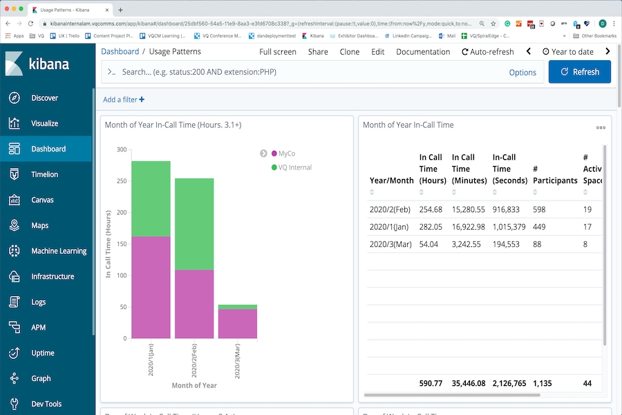Click the purple MyCo segment of Feb bar
Viewport: 622px width, 415px height.
(194, 304)
